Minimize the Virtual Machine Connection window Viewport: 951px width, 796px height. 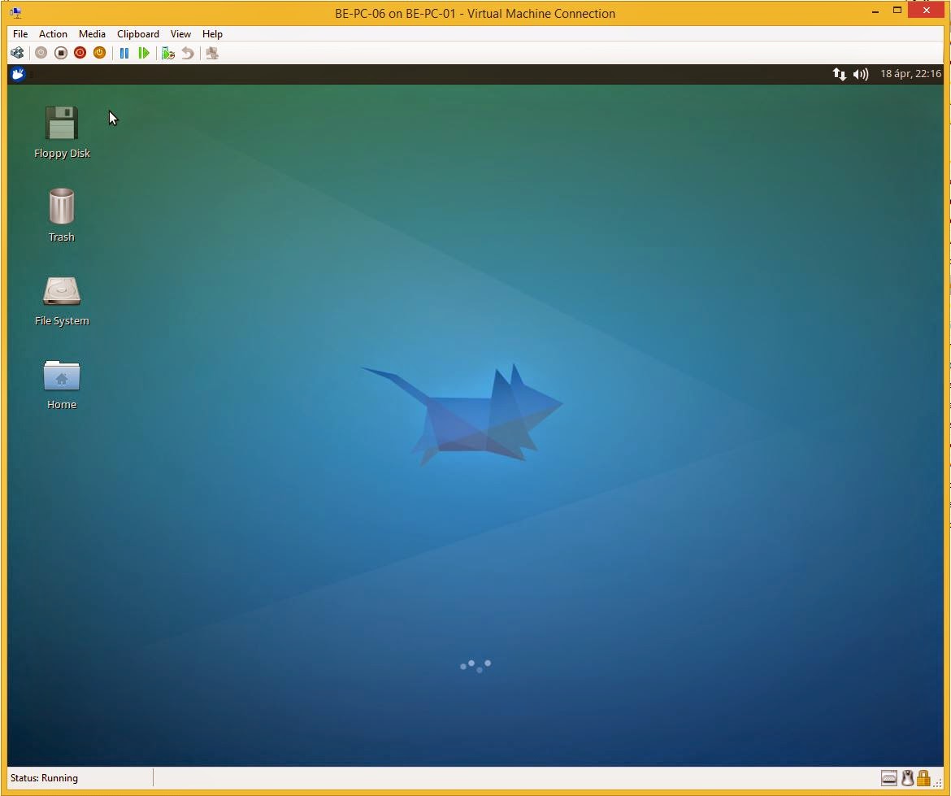point(875,11)
